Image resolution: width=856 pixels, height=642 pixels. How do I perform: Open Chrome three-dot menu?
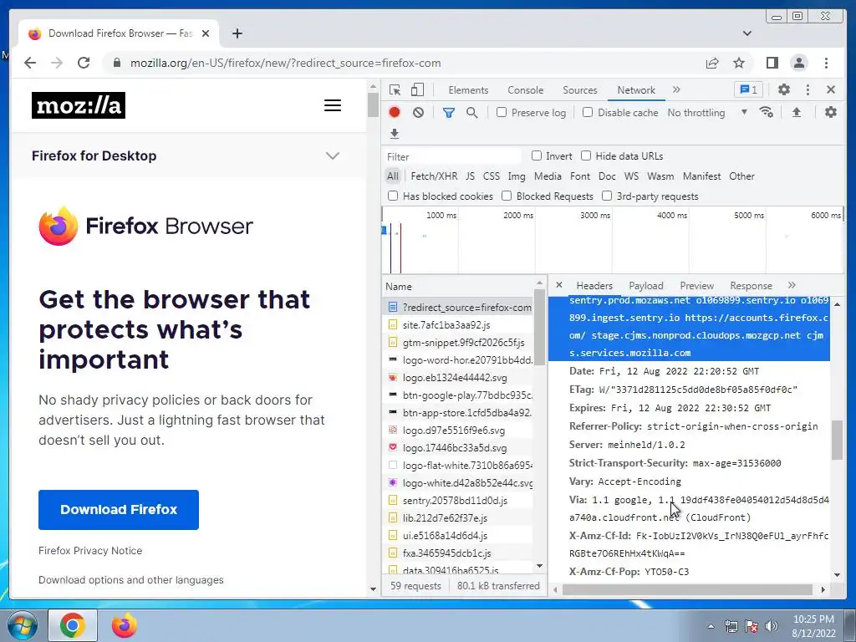826,63
